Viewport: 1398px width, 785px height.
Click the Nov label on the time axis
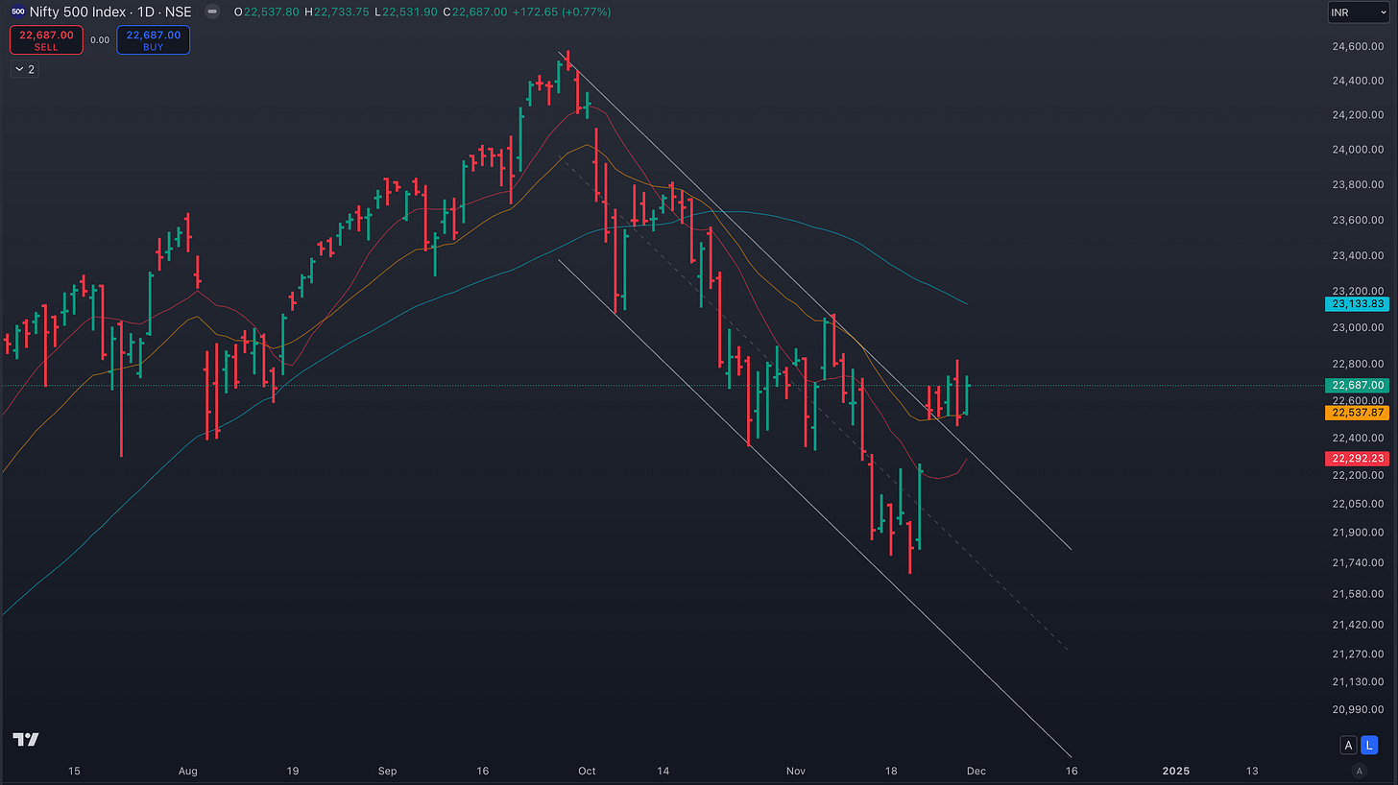[798, 771]
